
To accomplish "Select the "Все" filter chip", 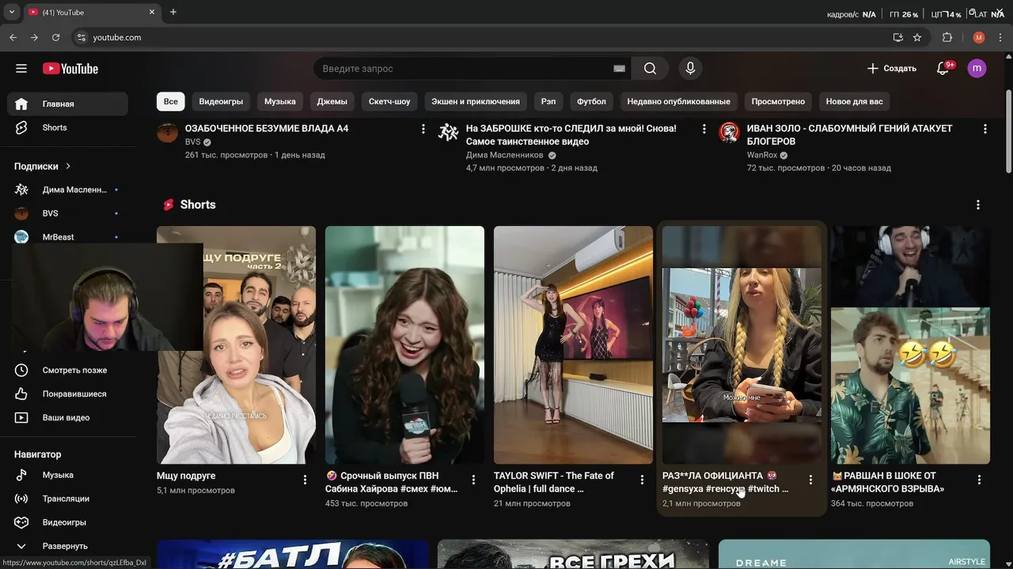I will [171, 101].
